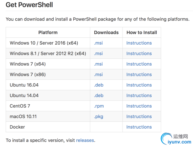Open Instructions for Windows 10 / Server 2016
This screenshot has height=147, width=193.
[x=139, y=43]
